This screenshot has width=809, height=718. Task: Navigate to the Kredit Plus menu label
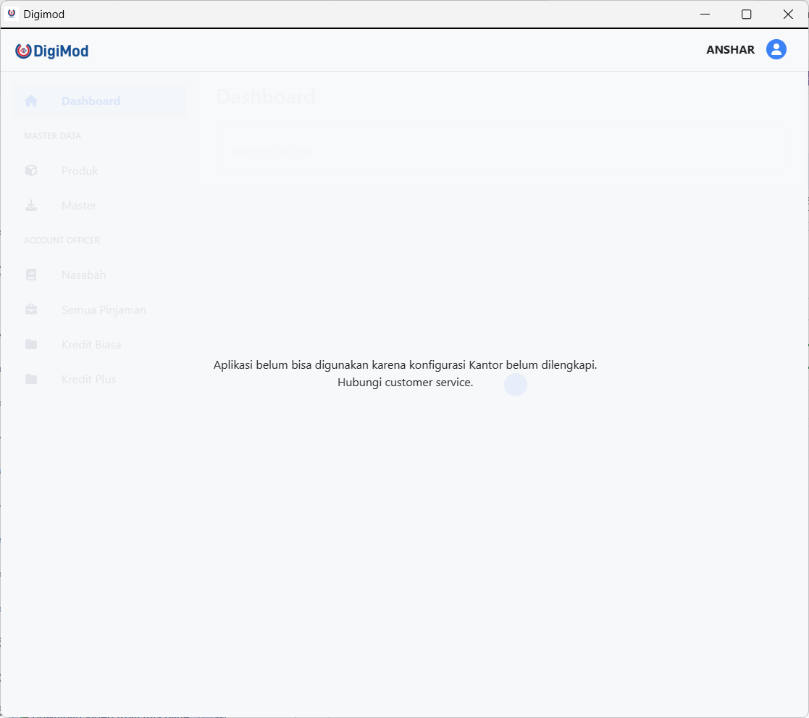(x=88, y=380)
